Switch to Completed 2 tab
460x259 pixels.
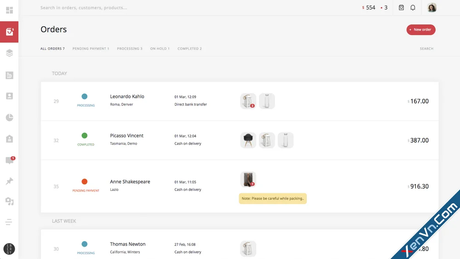[190, 49]
